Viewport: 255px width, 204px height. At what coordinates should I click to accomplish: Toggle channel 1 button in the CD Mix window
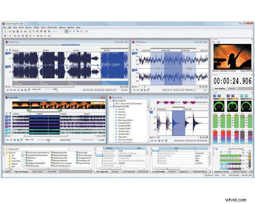click(x=7, y=53)
